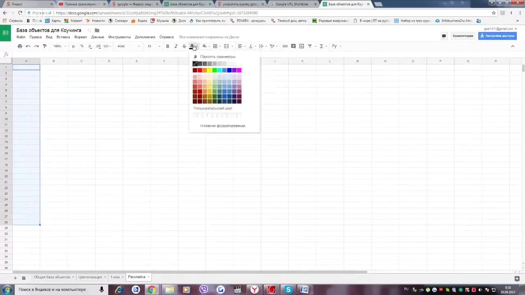
Task: Click the Print icon in toolbar
Action: (x=20, y=46)
